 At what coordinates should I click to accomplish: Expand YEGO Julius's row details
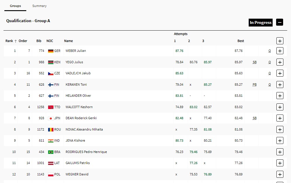click(x=280, y=62)
